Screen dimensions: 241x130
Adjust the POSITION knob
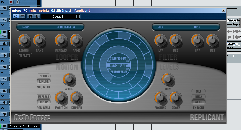click(61, 98)
